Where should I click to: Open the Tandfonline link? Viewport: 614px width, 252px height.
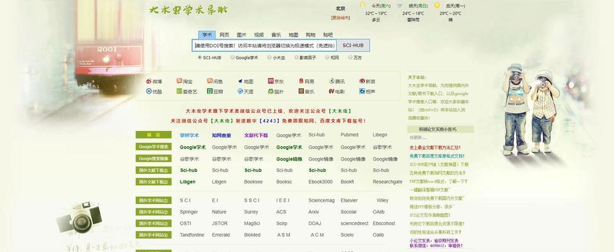[x=192, y=235]
